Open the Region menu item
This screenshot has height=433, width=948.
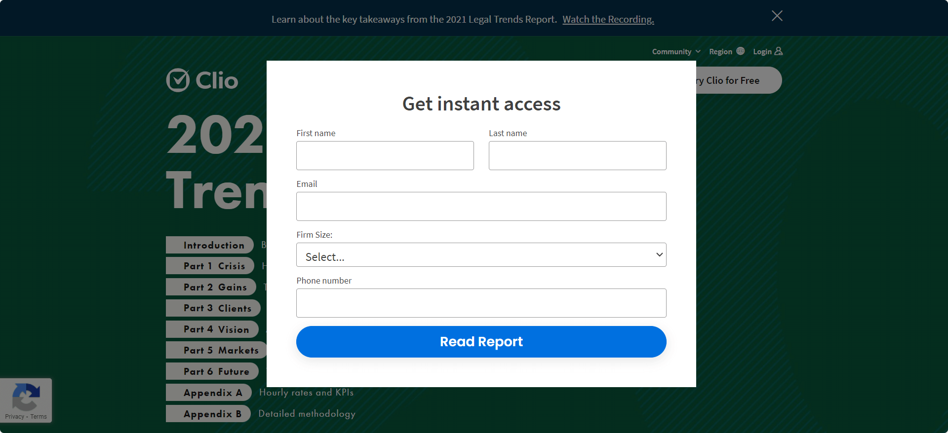(726, 51)
